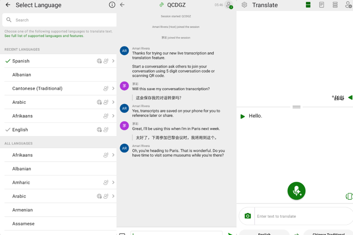
Task: Open Translate settings gear
Action: pos(244,5)
